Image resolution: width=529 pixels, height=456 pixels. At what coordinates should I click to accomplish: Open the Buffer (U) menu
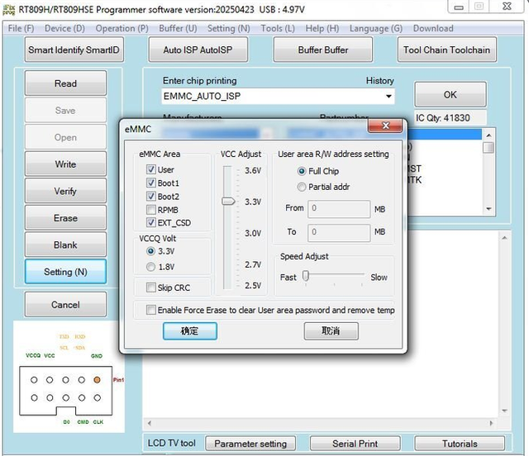tap(178, 28)
